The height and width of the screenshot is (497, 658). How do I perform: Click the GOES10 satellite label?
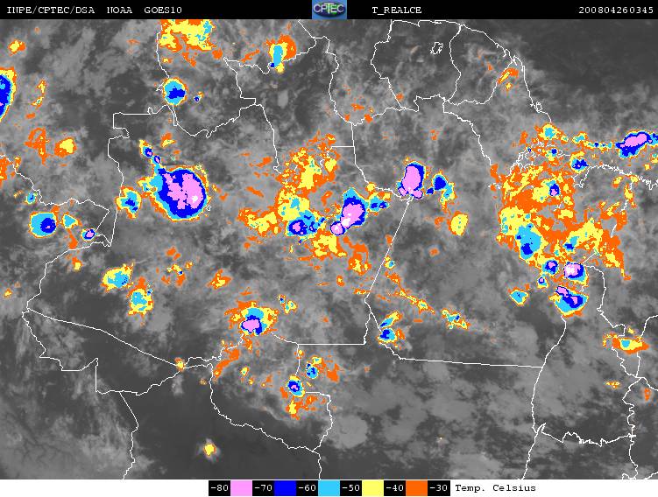[x=163, y=10]
